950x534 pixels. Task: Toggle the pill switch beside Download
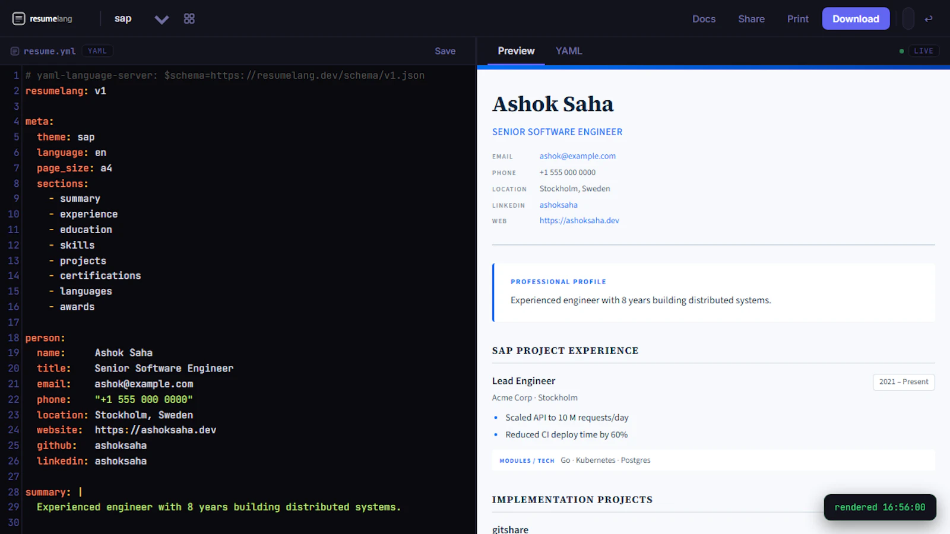[908, 18]
